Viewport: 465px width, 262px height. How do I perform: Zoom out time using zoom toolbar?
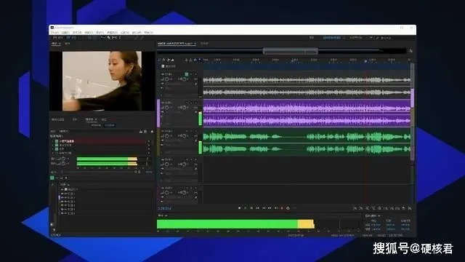point(373,208)
